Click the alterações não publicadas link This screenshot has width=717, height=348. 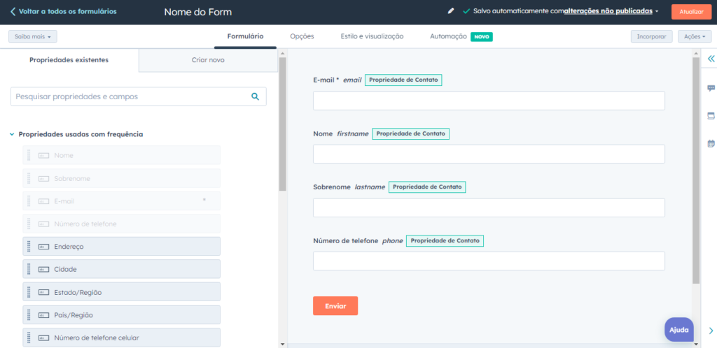(x=608, y=11)
